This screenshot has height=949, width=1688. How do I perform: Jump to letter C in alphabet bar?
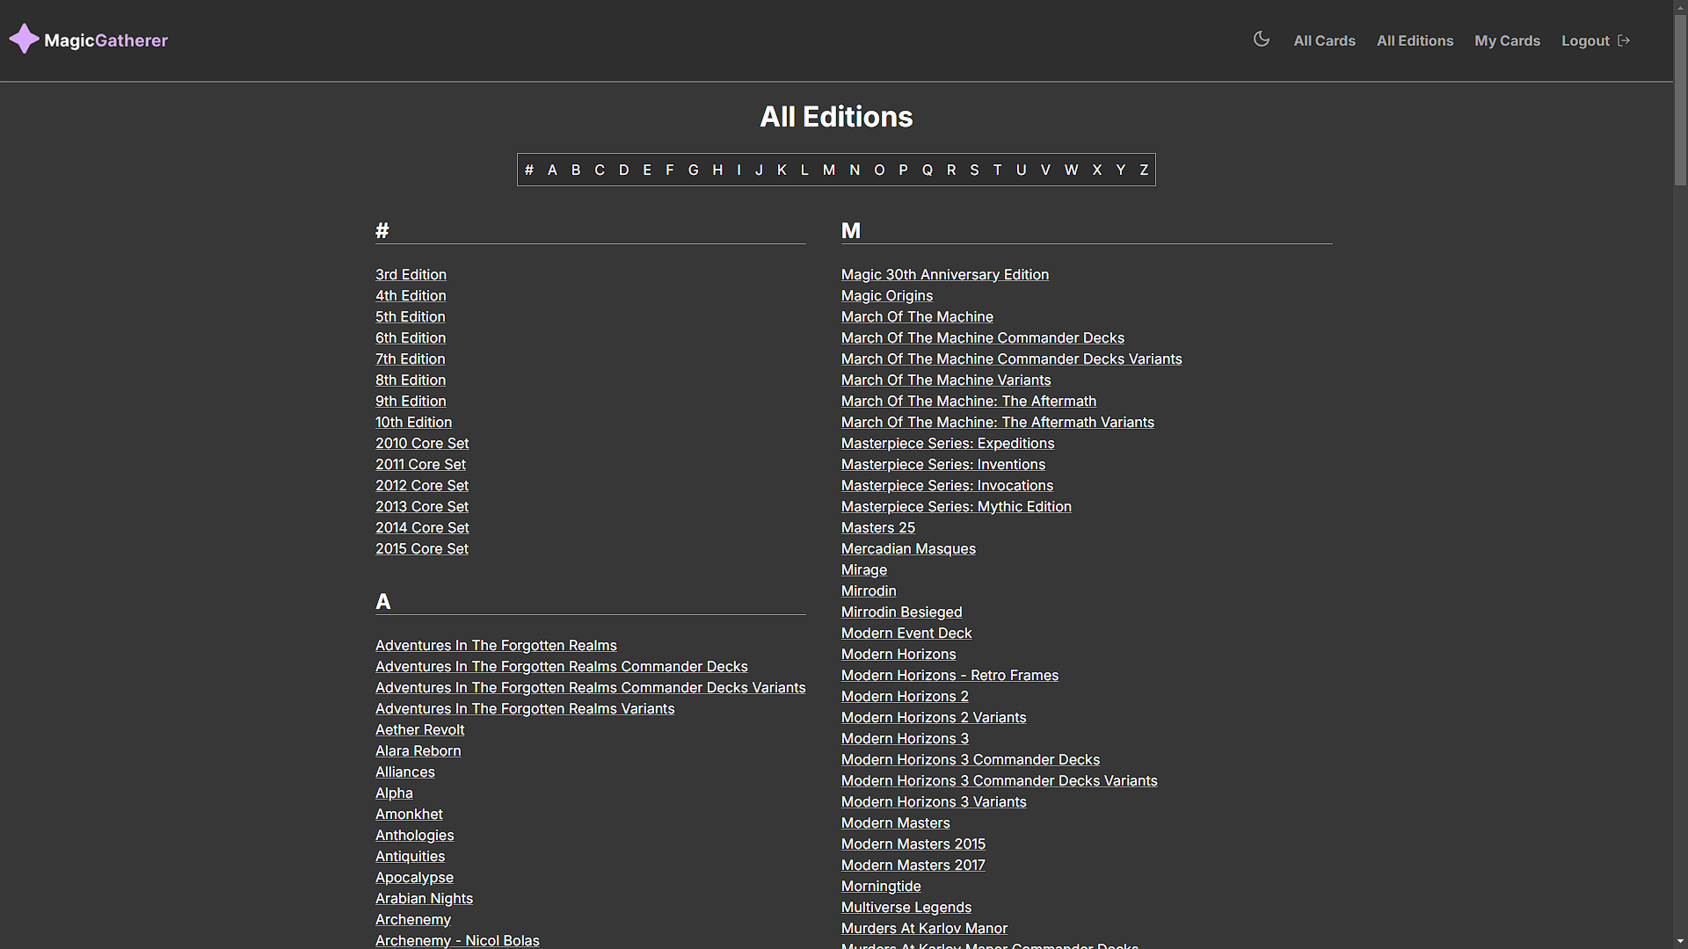[x=600, y=170]
